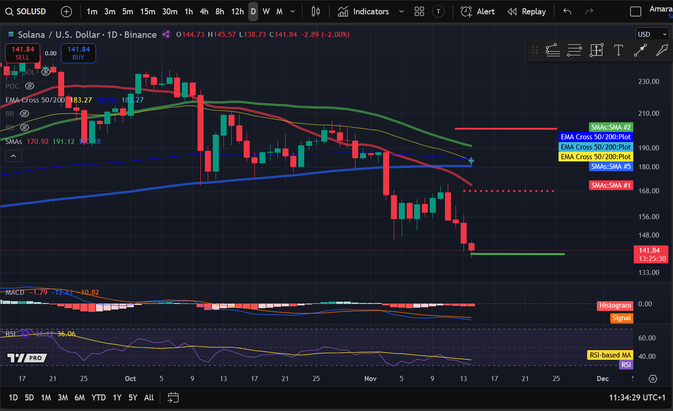Select the 1Y range tab at bottom
673x411 pixels.
117,397
